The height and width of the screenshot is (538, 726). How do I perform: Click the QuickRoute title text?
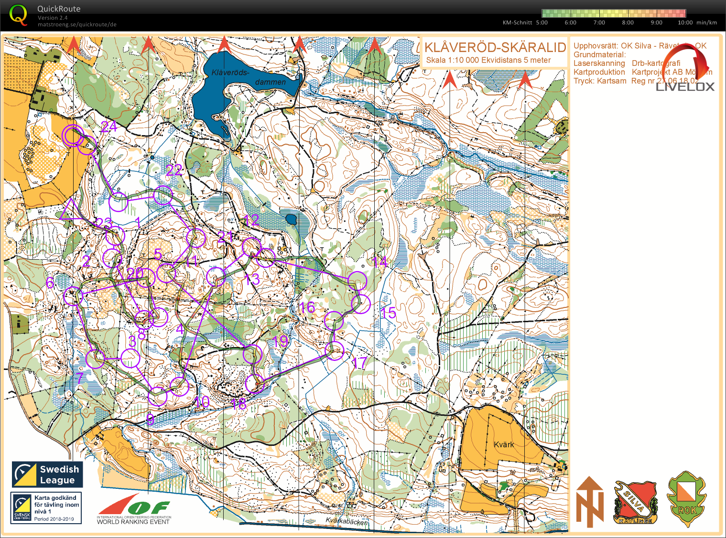[x=59, y=9]
